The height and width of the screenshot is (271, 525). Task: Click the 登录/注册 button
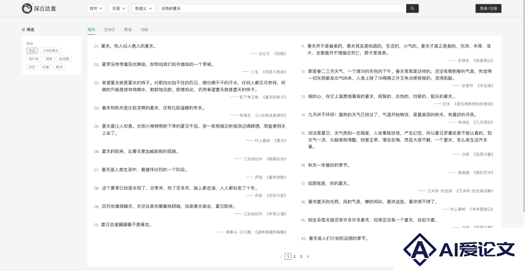[x=488, y=9]
